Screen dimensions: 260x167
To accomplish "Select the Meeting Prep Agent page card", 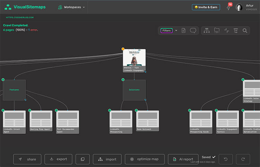I will 41,121.
